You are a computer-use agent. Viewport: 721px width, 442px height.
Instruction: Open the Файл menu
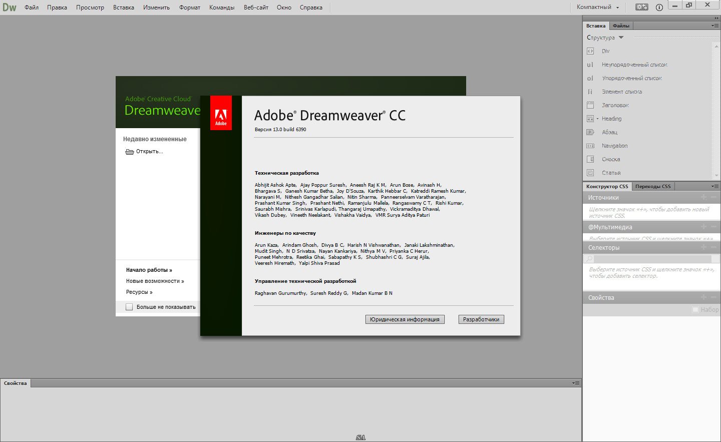pos(32,8)
